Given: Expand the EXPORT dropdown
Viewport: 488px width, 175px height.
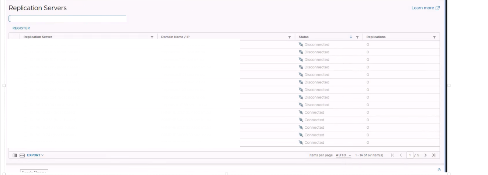Looking at the screenshot, I should 35,155.
